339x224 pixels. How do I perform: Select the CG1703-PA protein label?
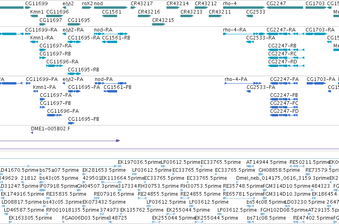[x=321, y=79]
